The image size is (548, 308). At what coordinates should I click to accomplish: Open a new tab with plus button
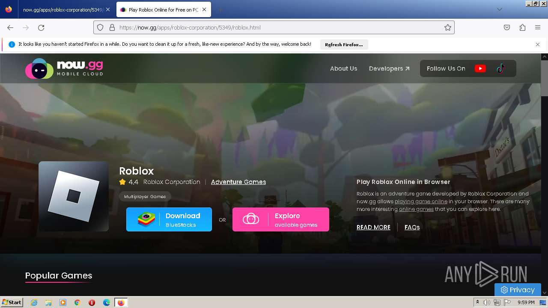click(220, 9)
